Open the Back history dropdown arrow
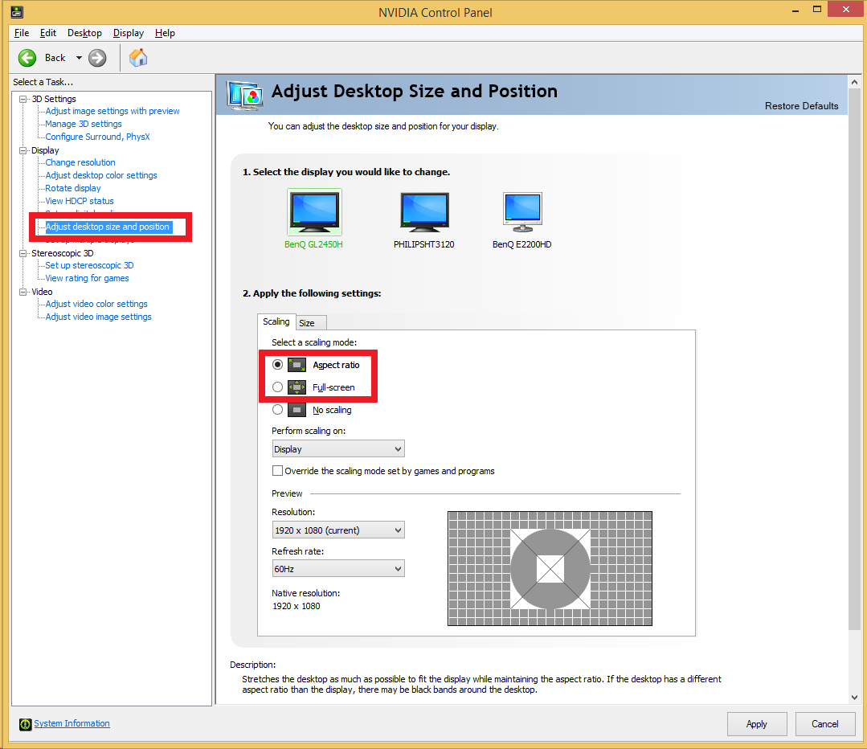The width and height of the screenshot is (867, 749). [x=79, y=58]
